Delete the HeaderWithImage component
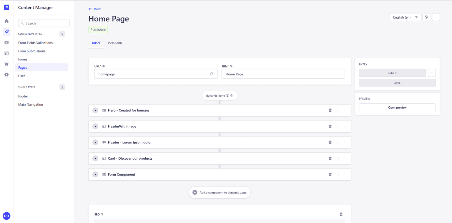 [x=330, y=126]
